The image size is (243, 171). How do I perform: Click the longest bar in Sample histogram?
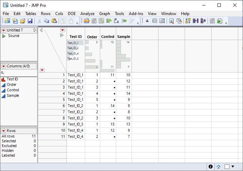[x=123, y=60]
